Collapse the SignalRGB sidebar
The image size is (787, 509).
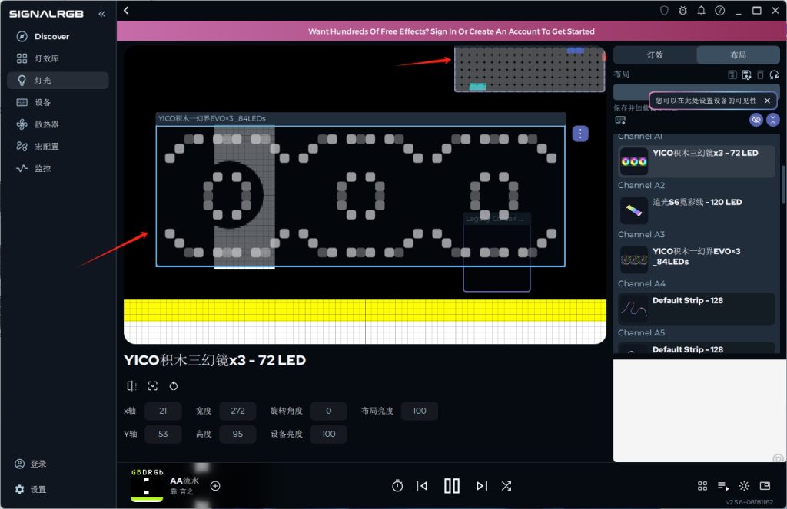[x=102, y=14]
